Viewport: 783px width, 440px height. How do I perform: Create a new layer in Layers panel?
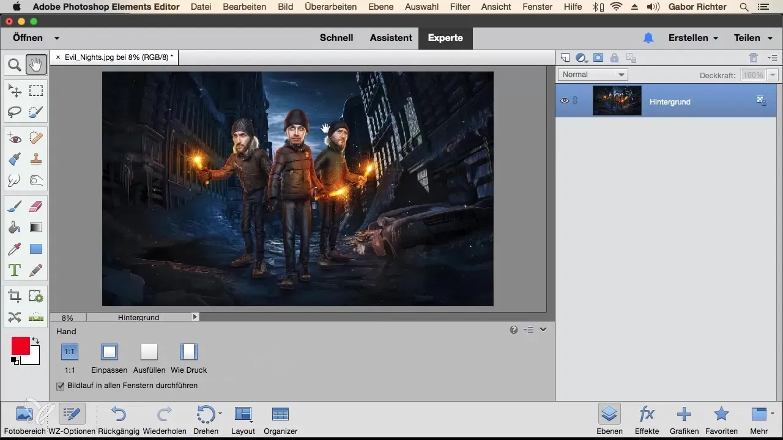(x=565, y=57)
